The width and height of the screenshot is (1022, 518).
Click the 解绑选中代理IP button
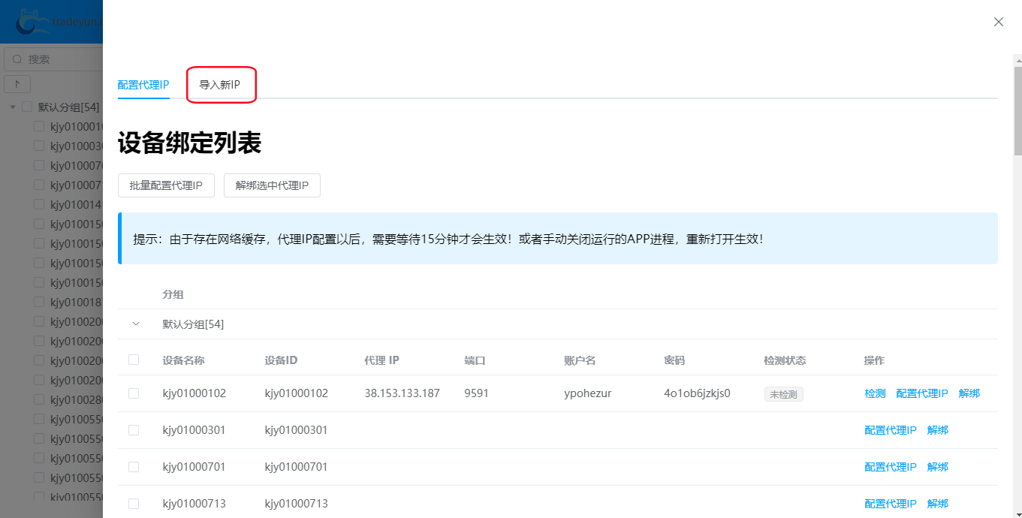pyautogui.click(x=272, y=185)
